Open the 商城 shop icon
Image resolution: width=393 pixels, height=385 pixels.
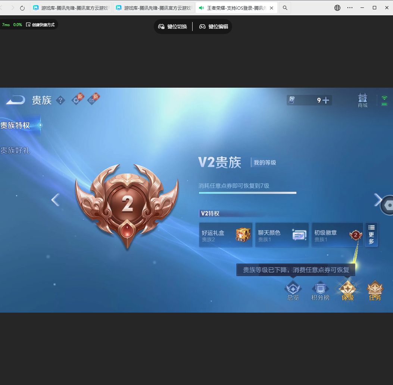(362, 100)
